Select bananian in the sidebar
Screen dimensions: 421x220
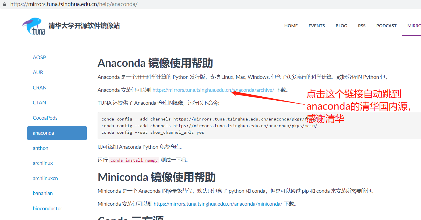(x=43, y=193)
